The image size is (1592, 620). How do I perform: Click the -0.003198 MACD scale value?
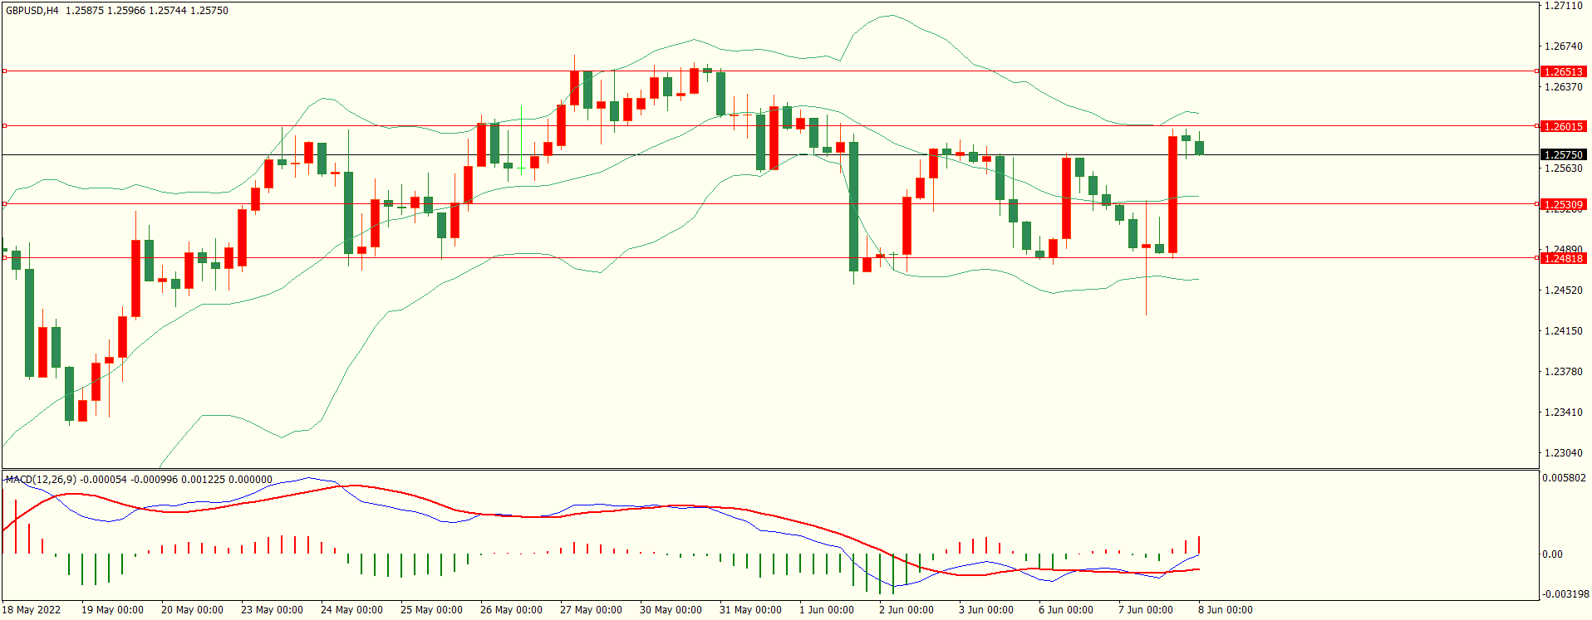point(1565,594)
